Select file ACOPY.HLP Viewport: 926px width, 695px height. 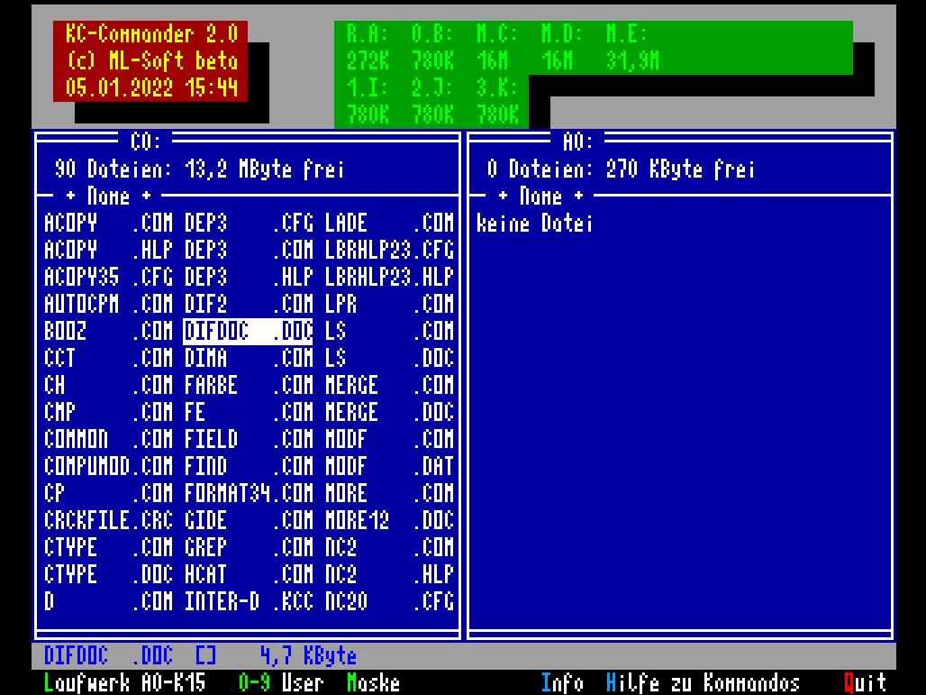click(x=109, y=250)
